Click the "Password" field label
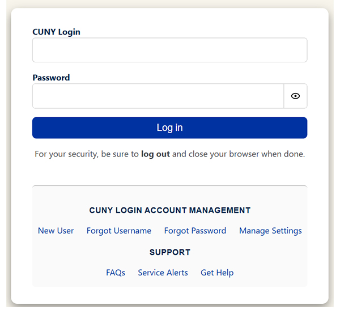This screenshot has width=340, height=314. (x=51, y=78)
